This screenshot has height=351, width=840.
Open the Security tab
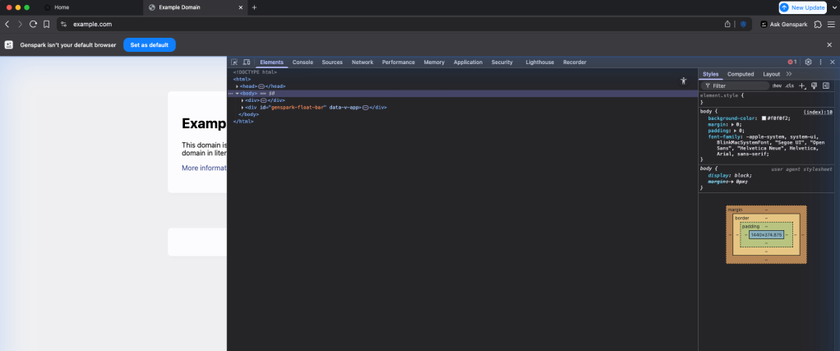click(x=502, y=62)
